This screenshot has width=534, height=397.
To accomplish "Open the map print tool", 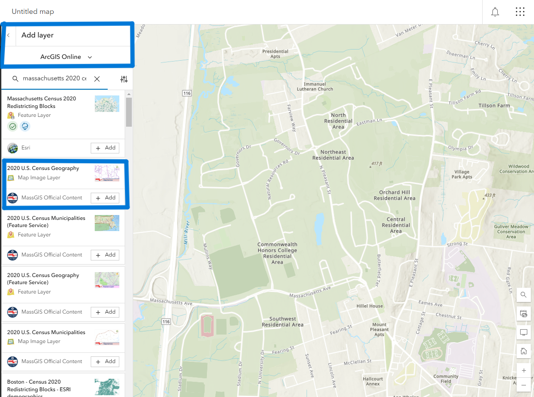I will [523, 314].
